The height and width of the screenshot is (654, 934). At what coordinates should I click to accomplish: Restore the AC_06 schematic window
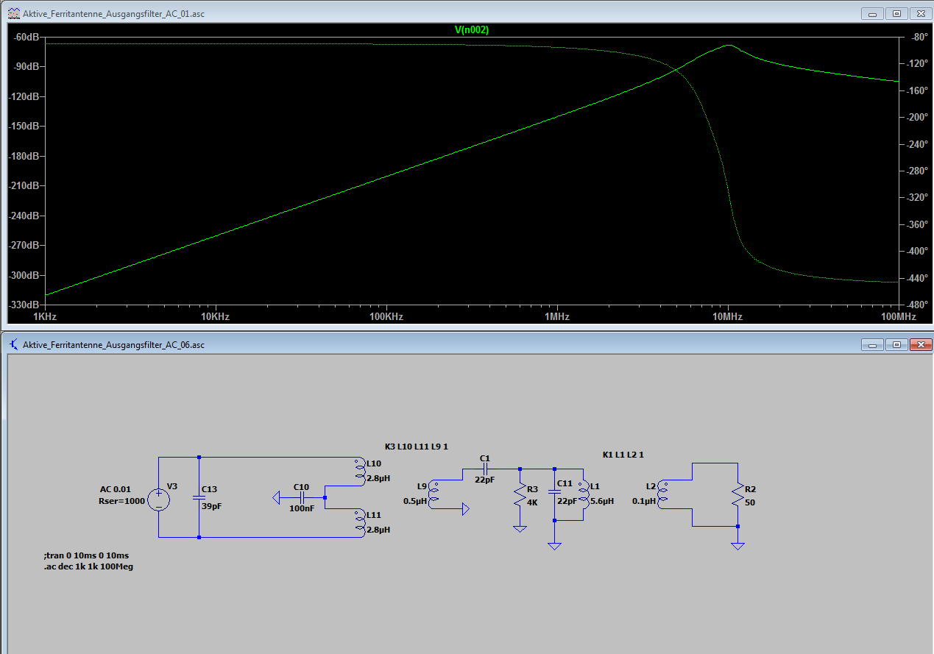point(896,344)
